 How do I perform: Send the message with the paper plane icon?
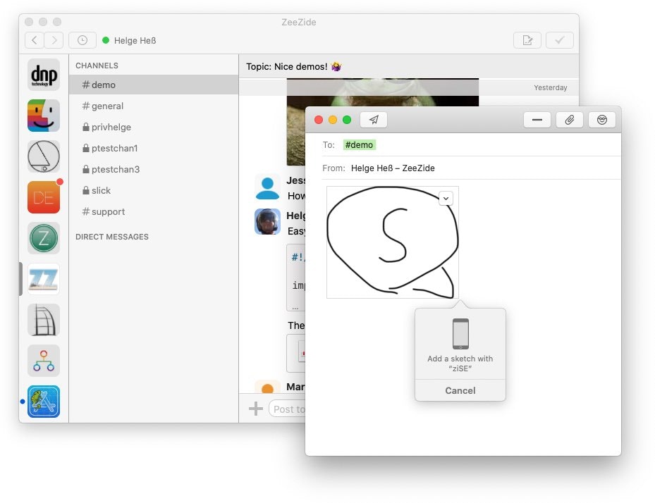tap(374, 120)
